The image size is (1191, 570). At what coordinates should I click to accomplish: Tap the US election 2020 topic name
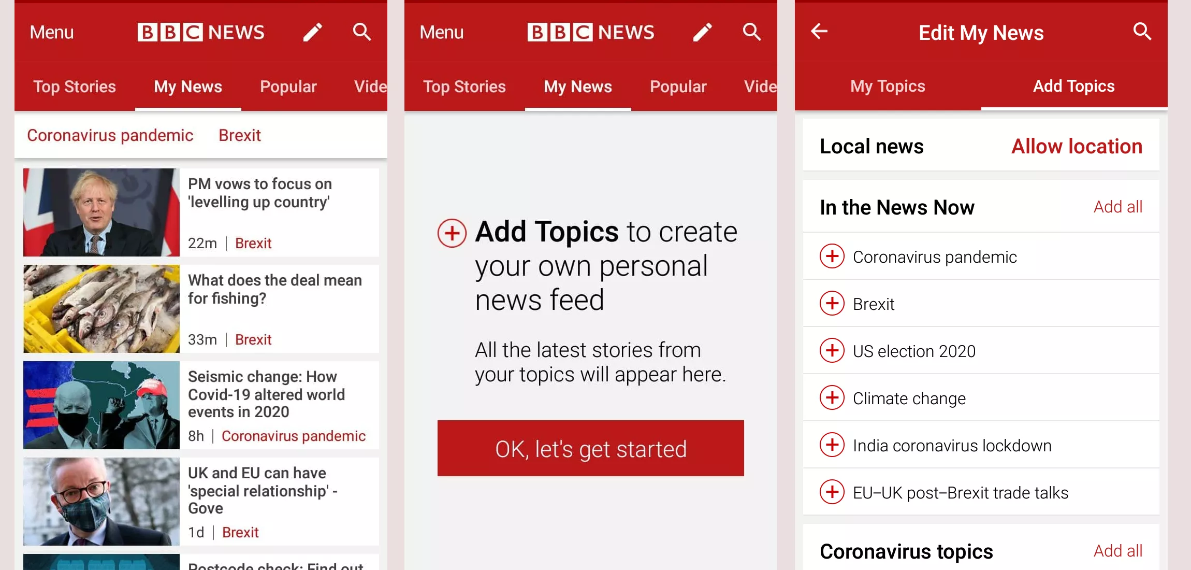point(914,351)
